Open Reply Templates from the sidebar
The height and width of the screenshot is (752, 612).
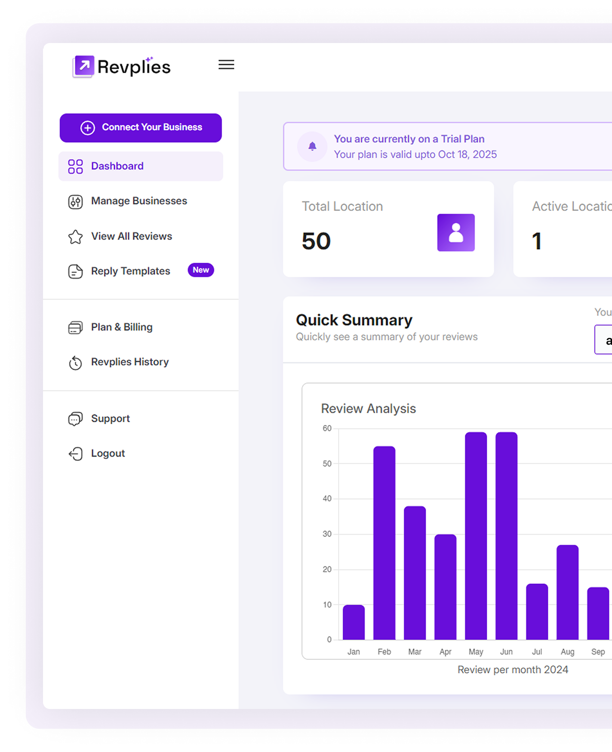[x=130, y=271]
